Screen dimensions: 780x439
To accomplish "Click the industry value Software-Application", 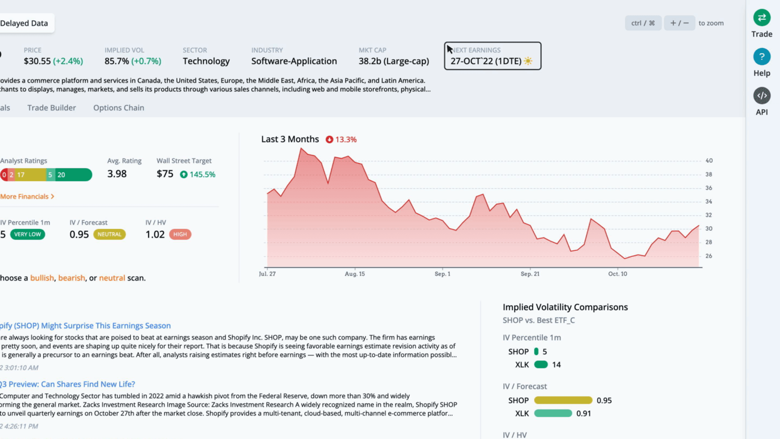I will 294,61.
